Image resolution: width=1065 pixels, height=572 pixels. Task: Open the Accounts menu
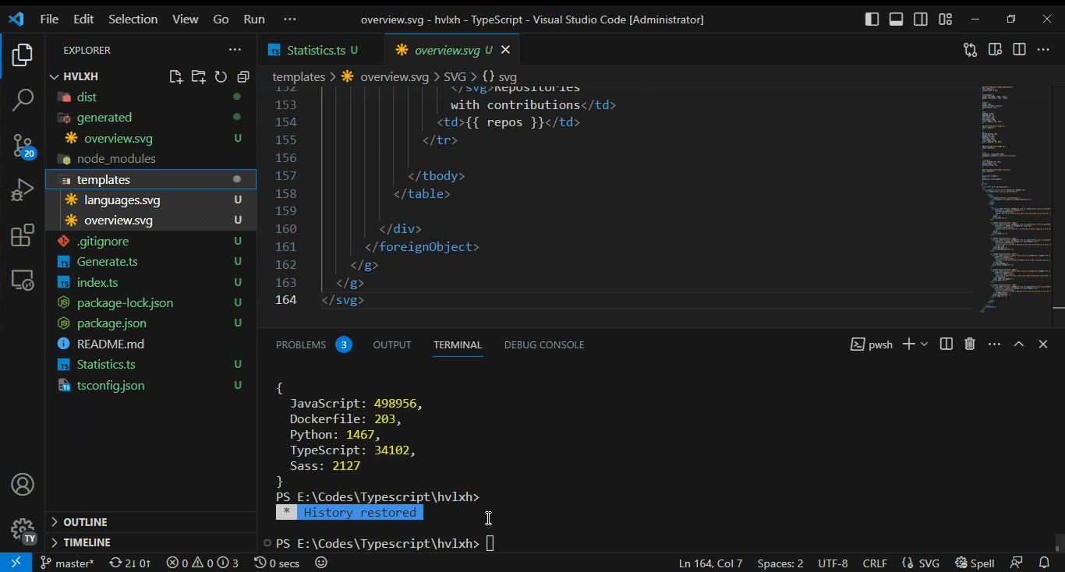(23, 485)
